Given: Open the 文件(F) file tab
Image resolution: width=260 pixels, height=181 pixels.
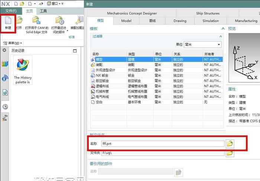Looking at the screenshot, I should [x=11, y=11].
